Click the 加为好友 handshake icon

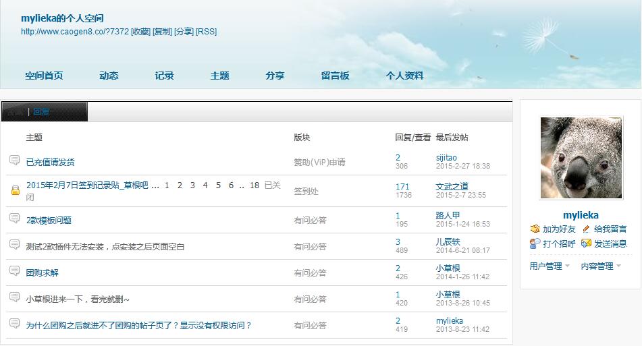[x=535, y=229]
